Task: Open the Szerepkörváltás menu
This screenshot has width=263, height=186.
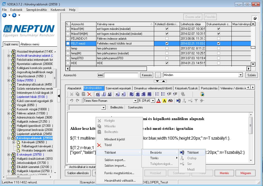Action: coord(36,10)
